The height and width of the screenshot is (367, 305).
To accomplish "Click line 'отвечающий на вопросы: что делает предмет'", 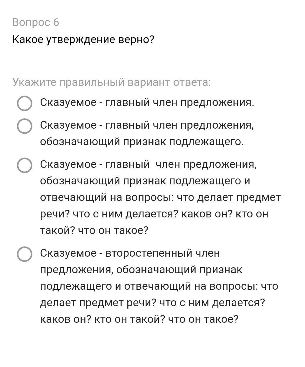I will [x=160, y=197].
